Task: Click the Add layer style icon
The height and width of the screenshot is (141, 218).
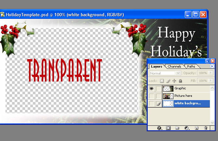Action: pyautogui.click(x=159, y=128)
